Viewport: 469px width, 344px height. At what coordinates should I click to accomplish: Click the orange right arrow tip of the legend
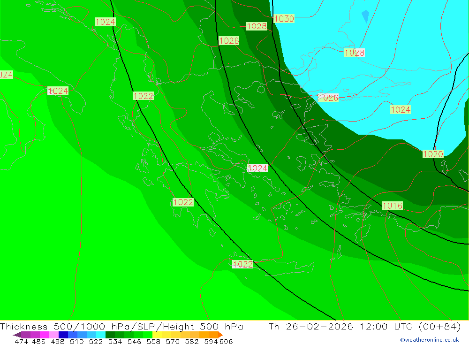[x=220, y=335]
